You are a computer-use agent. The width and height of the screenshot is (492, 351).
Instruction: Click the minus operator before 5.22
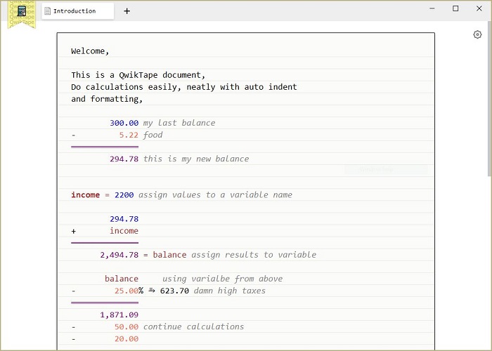[x=73, y=135]
